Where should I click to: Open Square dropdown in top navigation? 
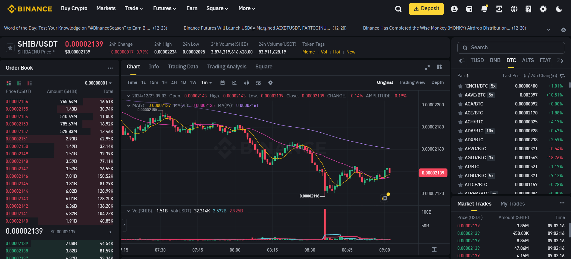click(x=217, y=8)
